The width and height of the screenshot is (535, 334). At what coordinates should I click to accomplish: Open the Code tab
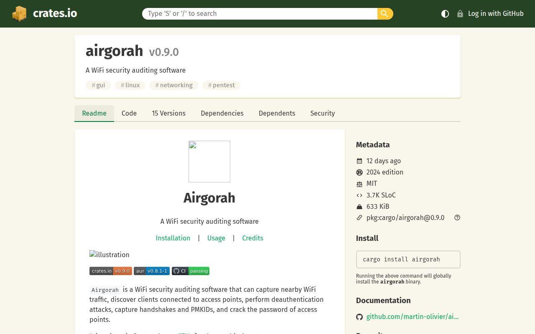[x=129, y=113]
